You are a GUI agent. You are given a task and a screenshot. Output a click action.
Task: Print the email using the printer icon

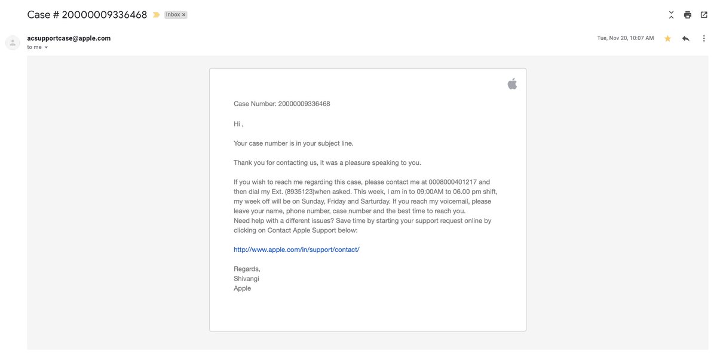pos(688,15)
